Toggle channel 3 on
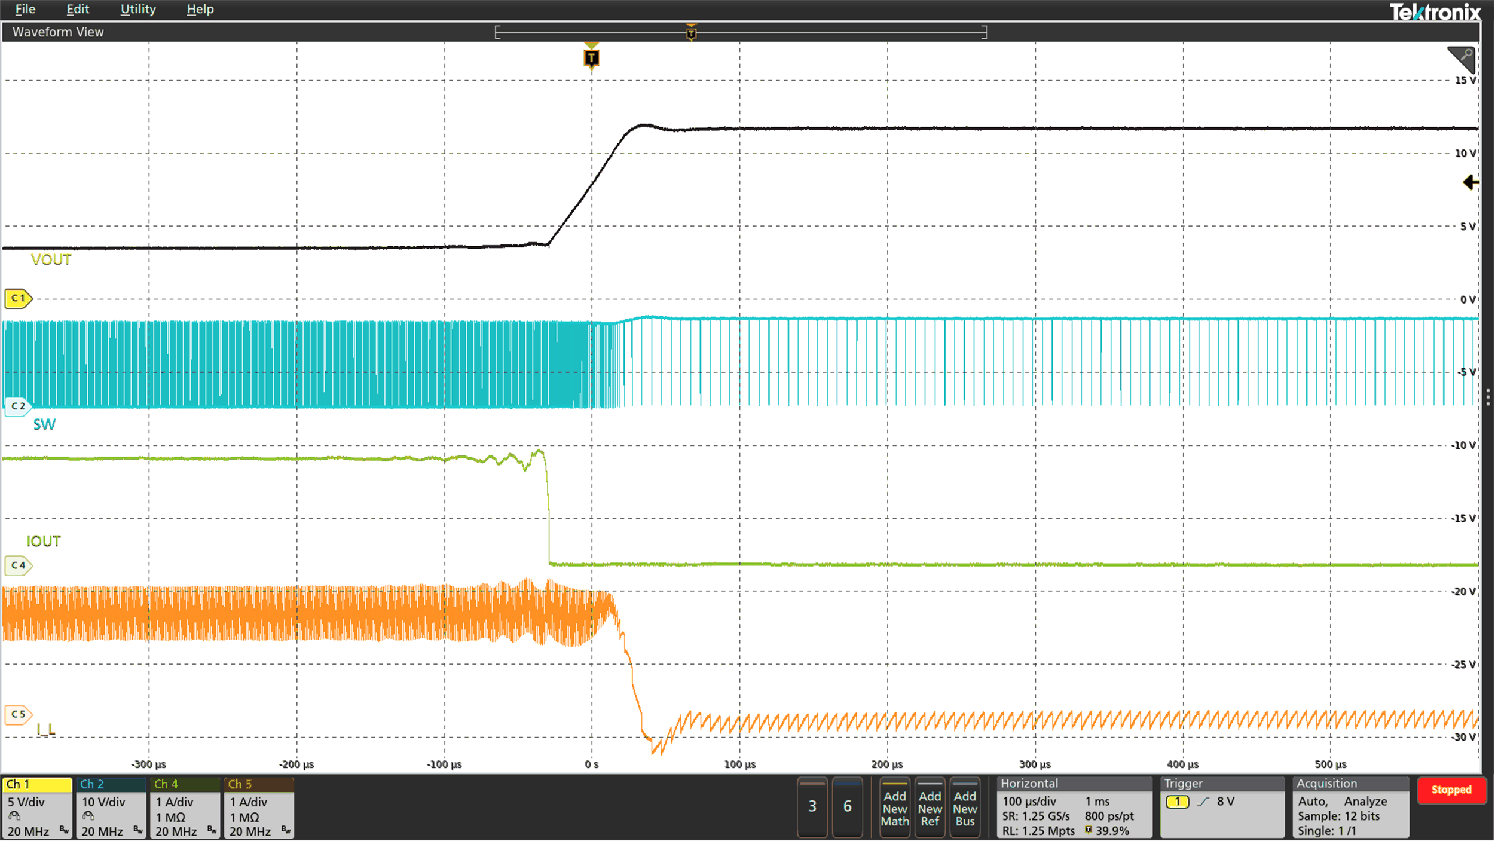The width and height of the screenshot is (1495, 841). click(812, 806)
